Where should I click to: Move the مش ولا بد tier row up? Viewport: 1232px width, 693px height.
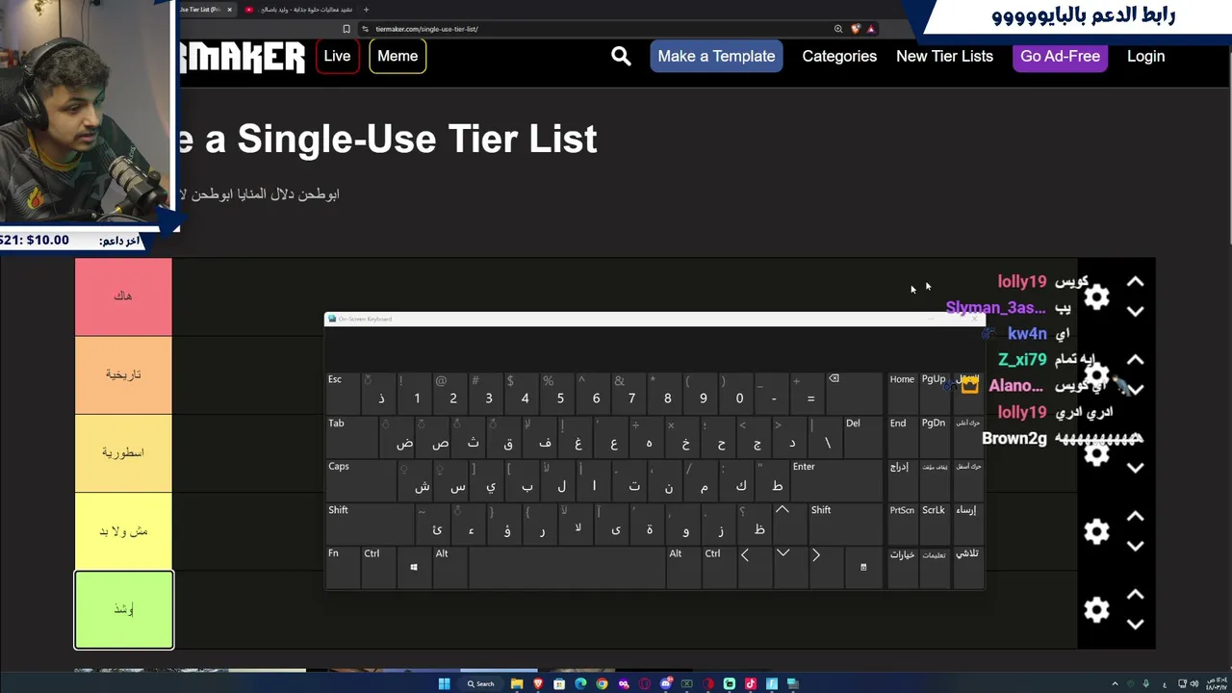click(x=1136, y=517)
